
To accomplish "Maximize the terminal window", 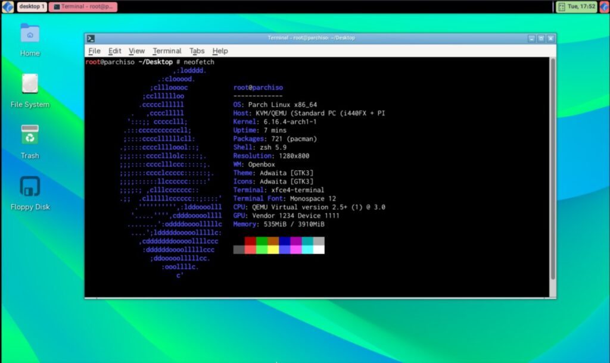I will coord(541,38).
